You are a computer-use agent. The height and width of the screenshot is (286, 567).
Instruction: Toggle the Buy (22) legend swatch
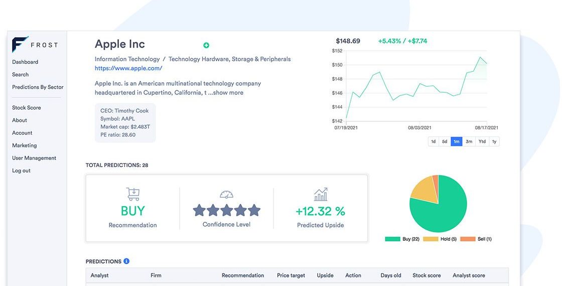click(393, 239)
